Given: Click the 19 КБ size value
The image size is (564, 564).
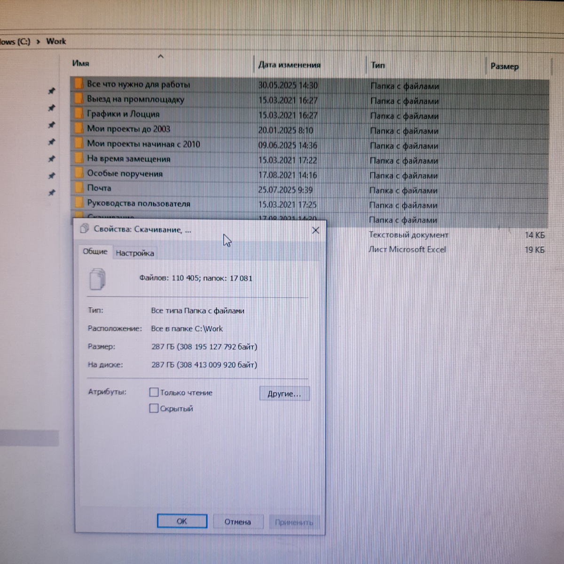Looking at the screenshot, I should (534, 250).
